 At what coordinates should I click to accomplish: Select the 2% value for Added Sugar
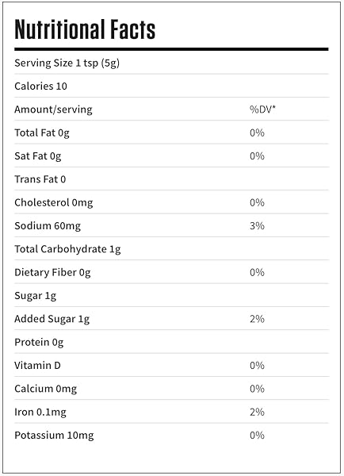point(257,319)
